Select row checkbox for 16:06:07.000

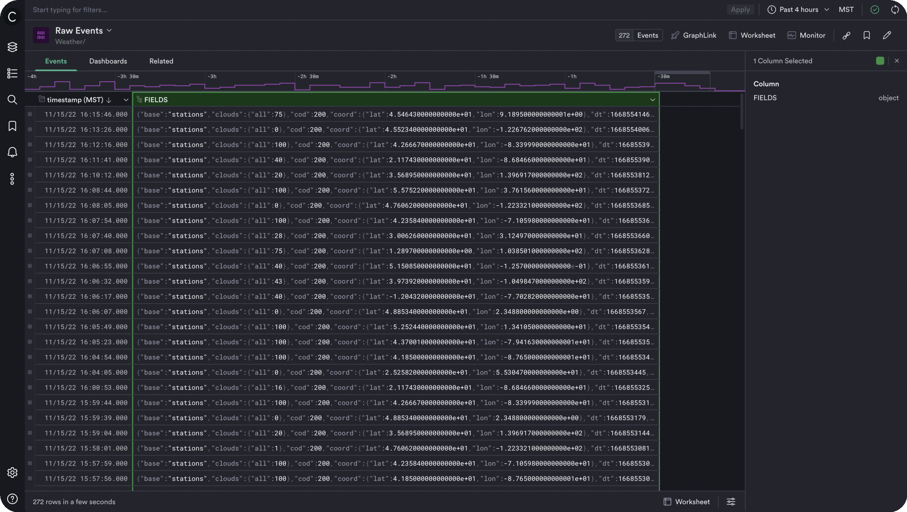click(x=30, y=312)
